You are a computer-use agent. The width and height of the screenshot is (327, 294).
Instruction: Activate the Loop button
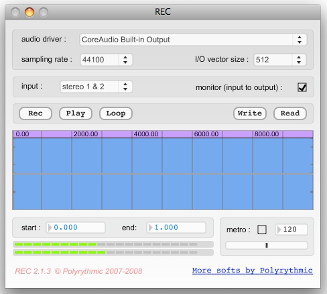pos(116,113)
